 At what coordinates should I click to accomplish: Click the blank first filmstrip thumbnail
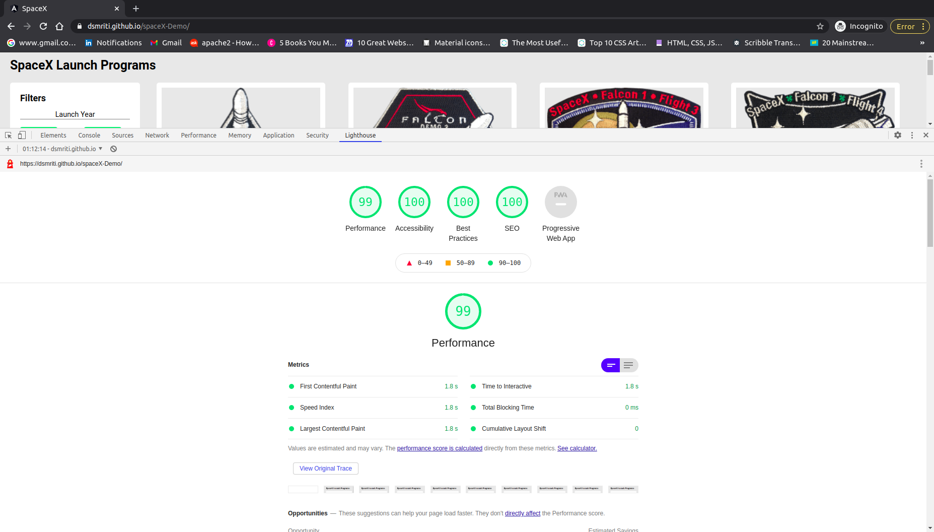303,489
